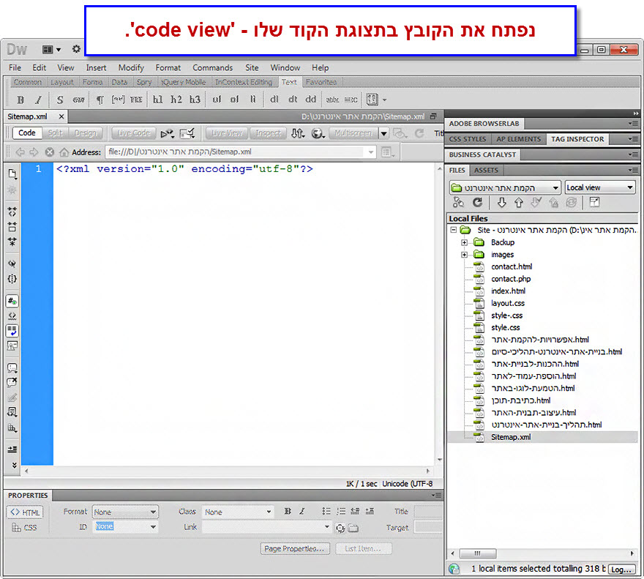Expand the Backup folder
Screen dimensions: 644x579
(x=464, y=242)
